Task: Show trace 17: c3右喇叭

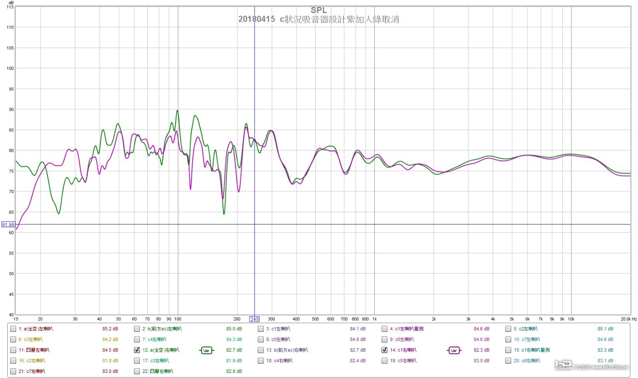Action: point(137,361)
